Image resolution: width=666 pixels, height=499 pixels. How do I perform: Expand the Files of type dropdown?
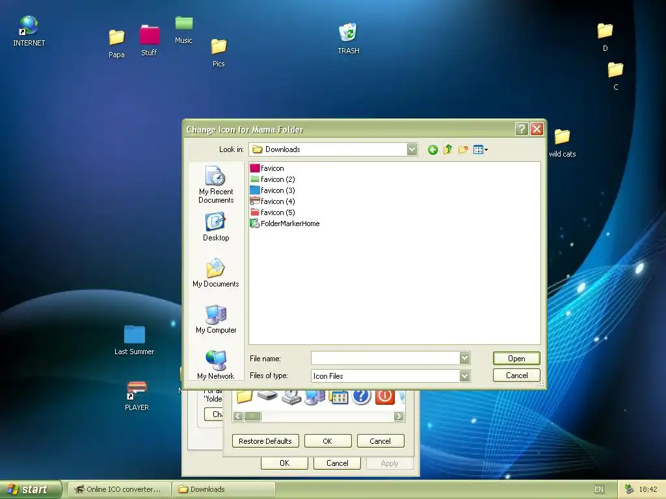464,376
